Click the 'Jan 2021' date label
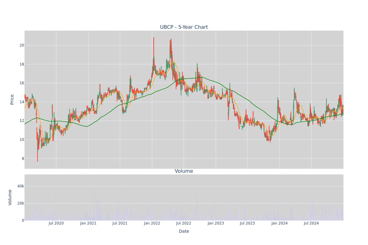The height and width of the screenshot is (245, 368). [88, 223]
